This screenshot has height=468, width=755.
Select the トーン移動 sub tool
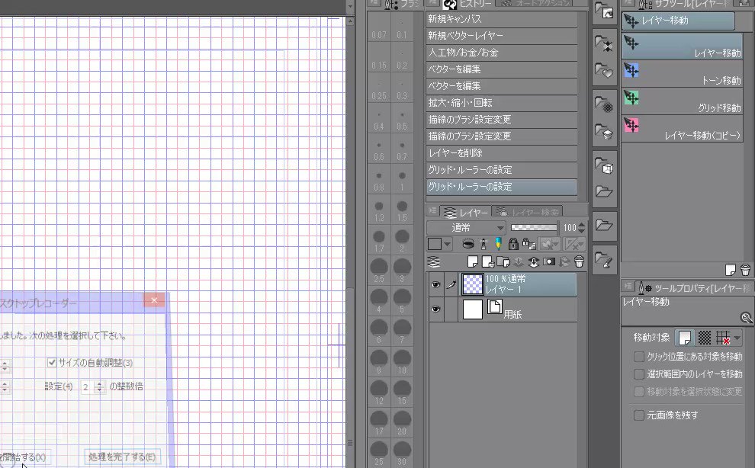coord(682,74)
